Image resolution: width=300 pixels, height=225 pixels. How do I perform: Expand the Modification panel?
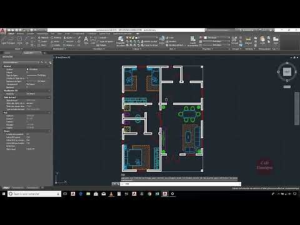click(59, 49)
